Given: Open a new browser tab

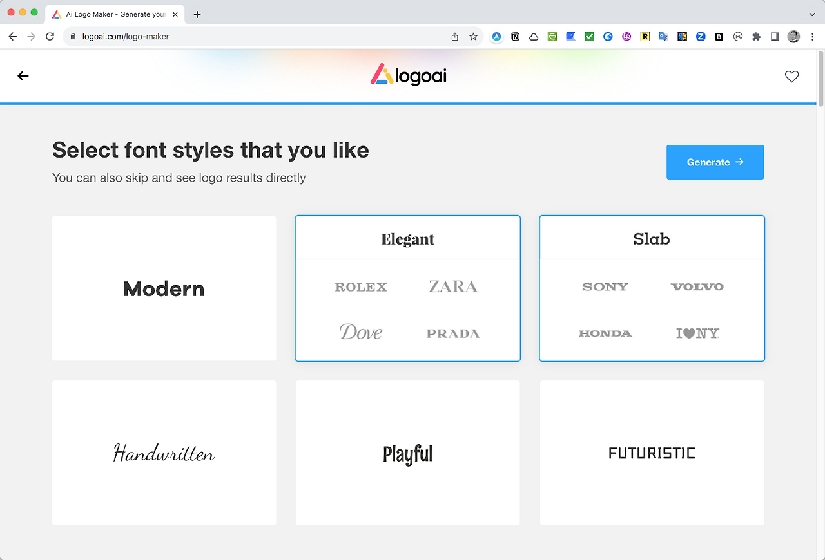Looking at the screenshot, I should pos(197,14).
